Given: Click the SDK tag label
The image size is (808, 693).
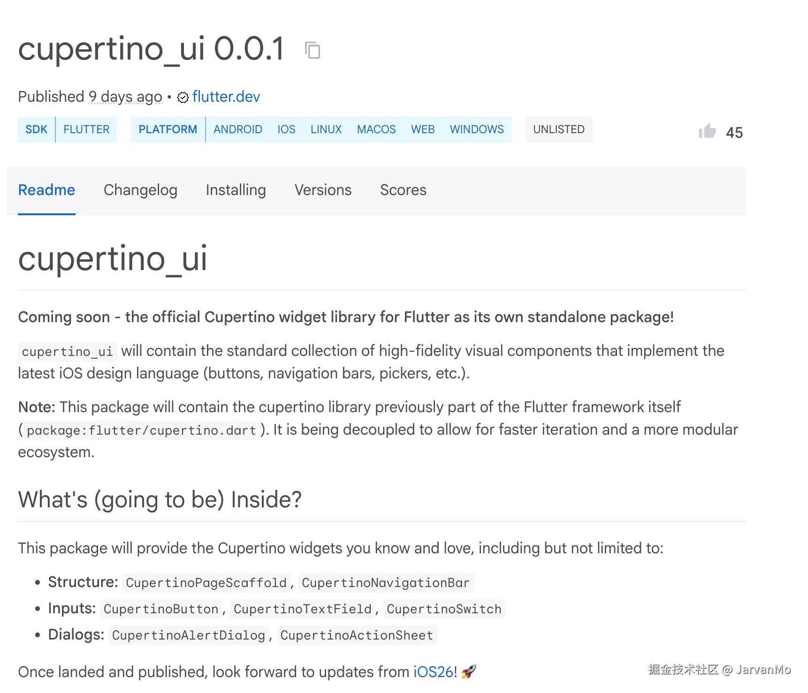Looking at the screenshot, I should tap(37, 129).
